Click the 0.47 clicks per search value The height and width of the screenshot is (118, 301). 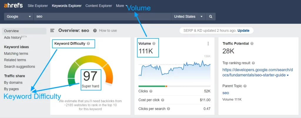click(207, 109)
